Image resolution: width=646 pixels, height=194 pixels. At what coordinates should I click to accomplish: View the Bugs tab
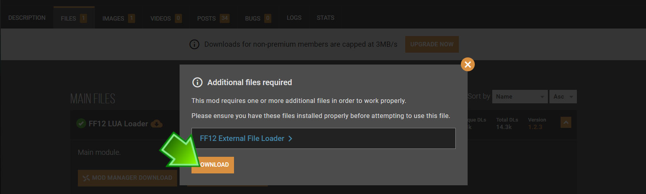point(258,18)
